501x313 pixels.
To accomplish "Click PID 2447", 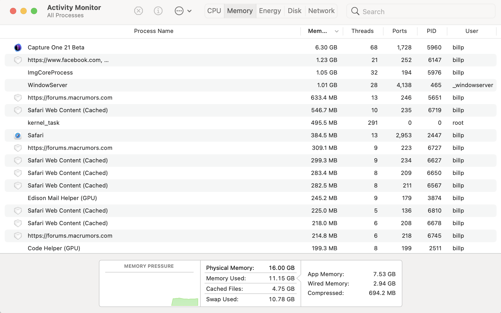I will click(434, 135).
